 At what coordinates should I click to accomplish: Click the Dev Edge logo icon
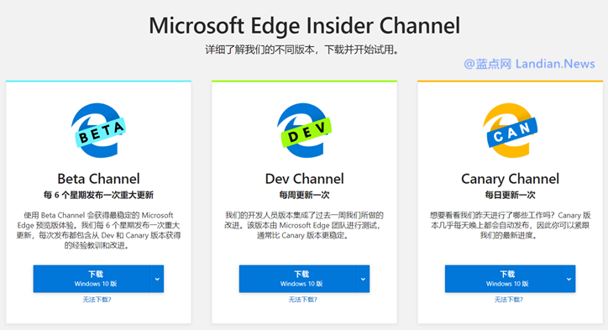click(304, 130)
